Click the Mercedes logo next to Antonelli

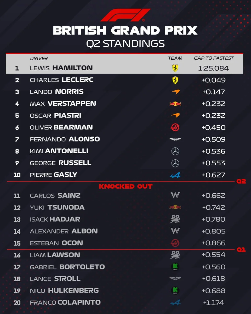pyautogui.click(x=175, y=151)
